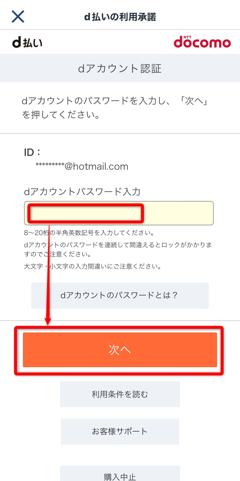Open dアカウントのパスワードとは？ help
Viewport: 240px width, 481px height.
120,295
